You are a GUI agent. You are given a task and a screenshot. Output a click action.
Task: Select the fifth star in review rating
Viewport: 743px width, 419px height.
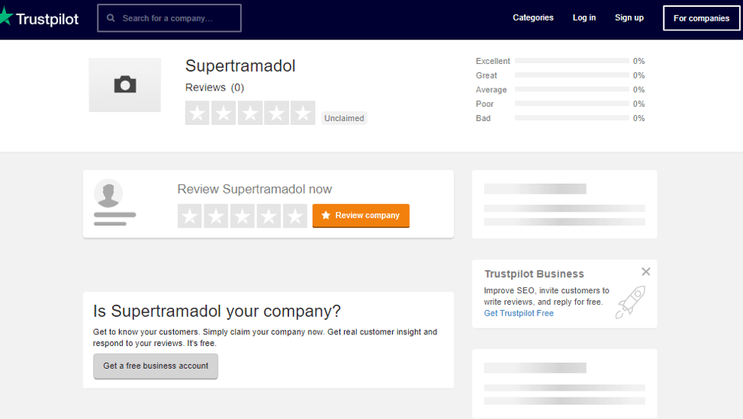(x=295, y=216)
